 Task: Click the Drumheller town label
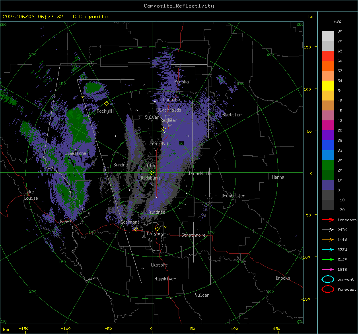pos(233,196)
